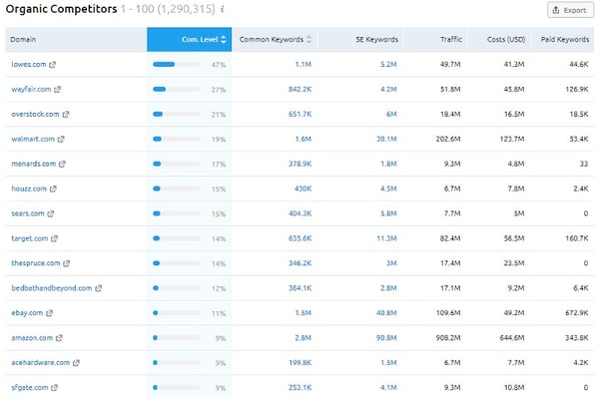Viewport: 599px width, 399px height.
Task: Click the info icon beside Organic Competitors title
Action: pos(223,9)
